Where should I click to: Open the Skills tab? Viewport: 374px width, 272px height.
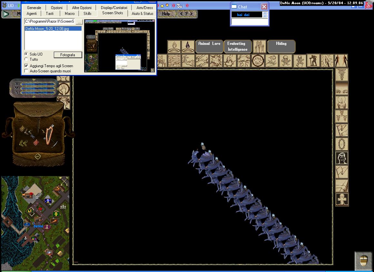[x=88, y=13]
